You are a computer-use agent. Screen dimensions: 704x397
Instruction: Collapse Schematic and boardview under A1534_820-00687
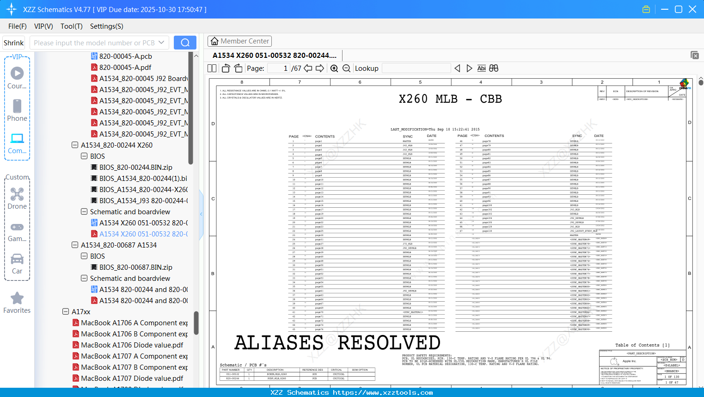tap(84, 279)
